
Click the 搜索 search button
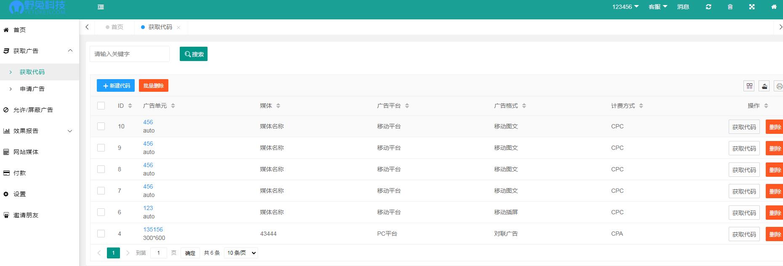coord(194,54)
